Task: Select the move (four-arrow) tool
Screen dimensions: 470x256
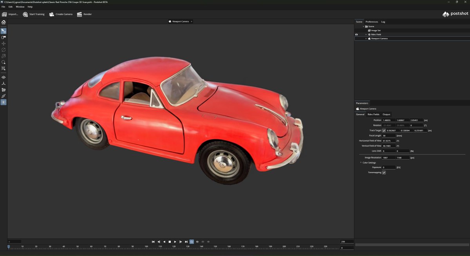Action: tap(4, 43)
